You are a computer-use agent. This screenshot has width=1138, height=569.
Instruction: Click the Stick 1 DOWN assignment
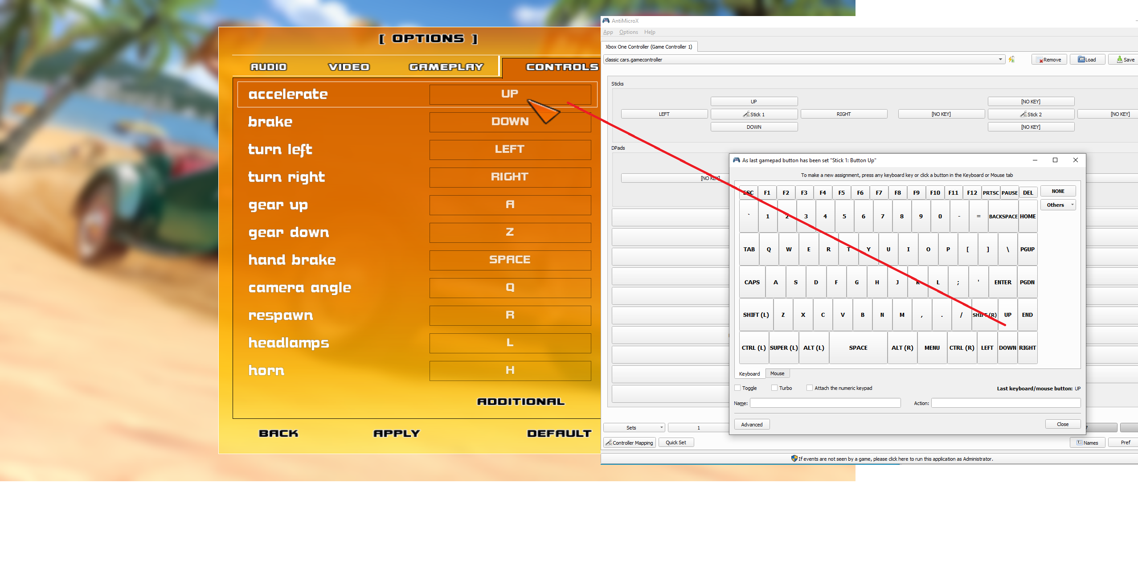[x=754, y=127]
